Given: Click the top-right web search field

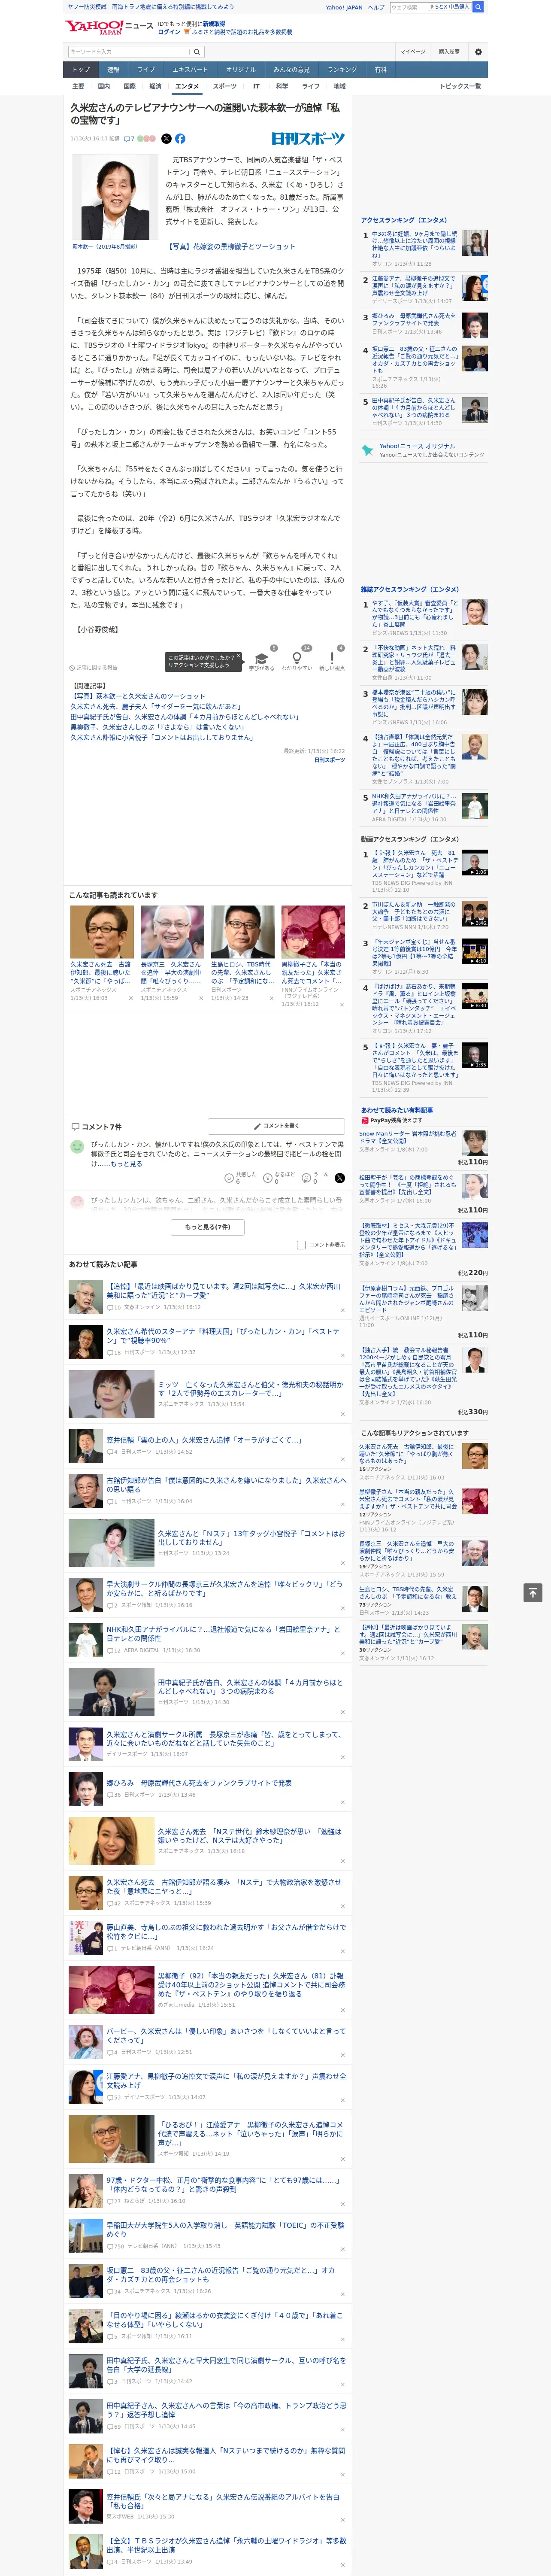Looking at the screenshot, I should (x=430, y=7).
